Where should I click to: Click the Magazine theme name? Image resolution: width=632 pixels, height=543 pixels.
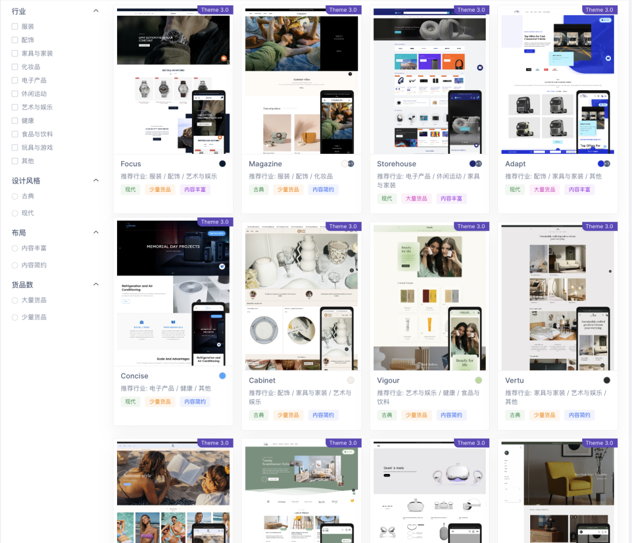coord(265,164)
